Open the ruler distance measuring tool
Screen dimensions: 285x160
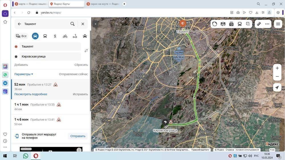click(x=259, y=24)
